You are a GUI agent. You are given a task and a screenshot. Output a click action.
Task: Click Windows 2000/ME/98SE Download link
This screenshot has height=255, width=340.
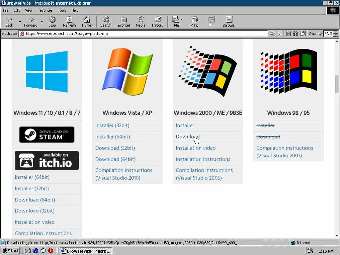(188, 137)
